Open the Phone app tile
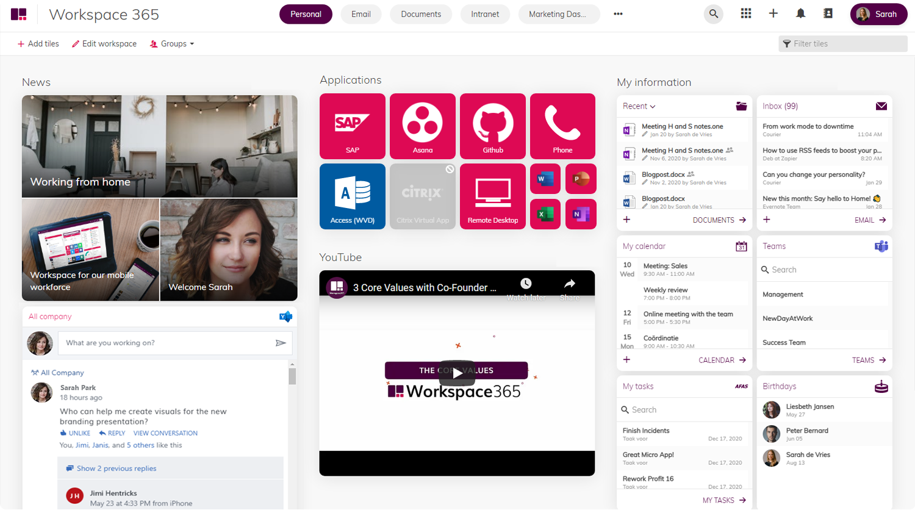This screenshot has width=915, height=510. click(562, 126)
